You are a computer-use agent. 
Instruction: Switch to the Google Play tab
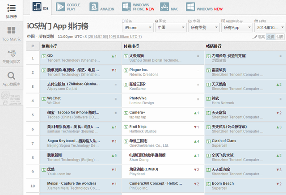coord(68,7)
